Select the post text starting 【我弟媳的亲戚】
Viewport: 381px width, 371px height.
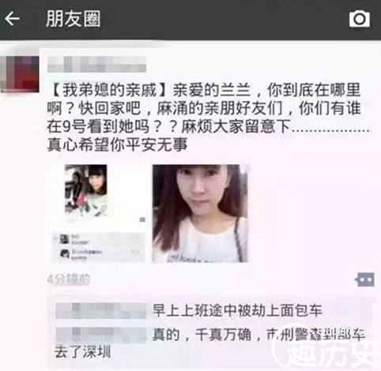pyautogui.click(x=204, y=118)
